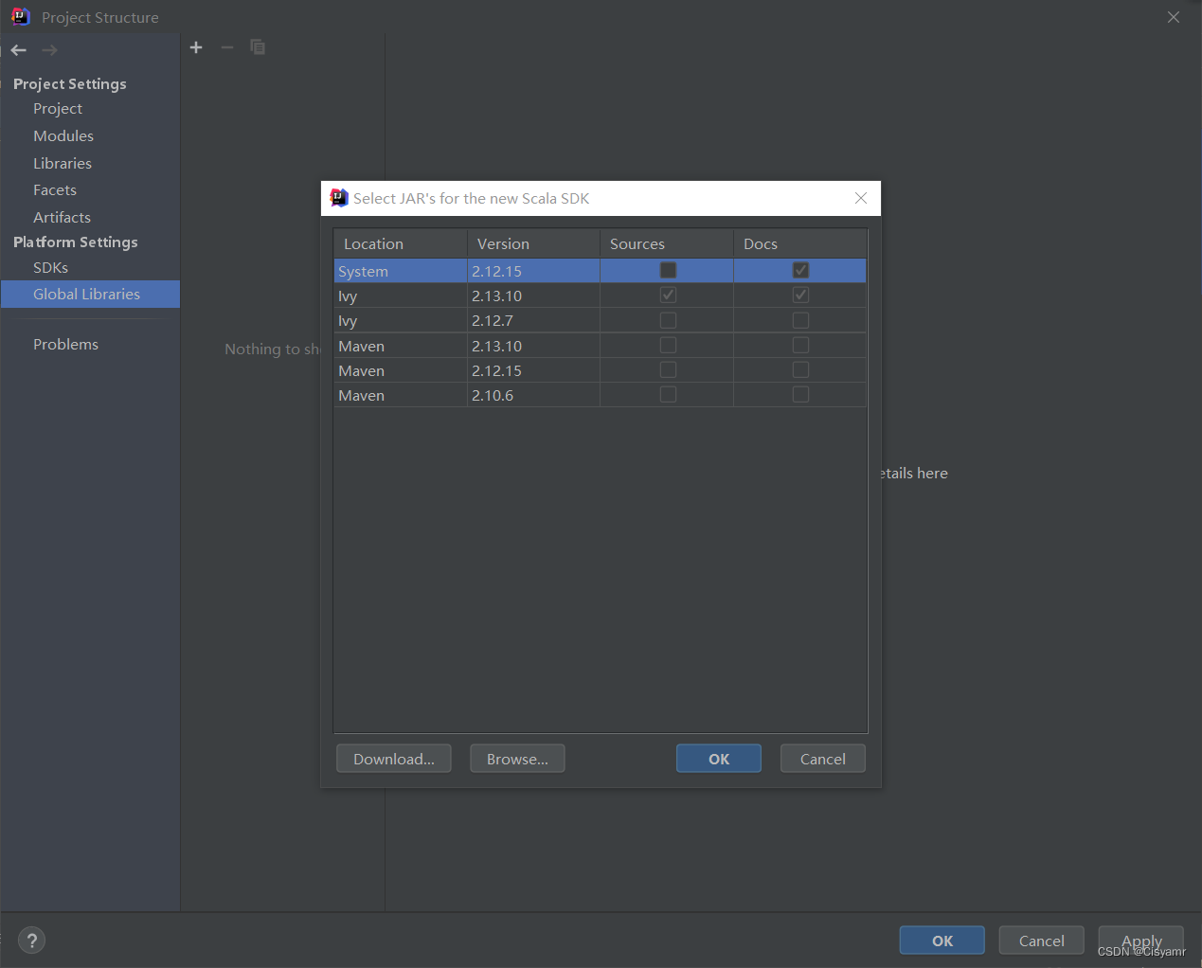Cancel the Select JAR's dialog
The image size is (1202, 968).
tap(823, 759)
